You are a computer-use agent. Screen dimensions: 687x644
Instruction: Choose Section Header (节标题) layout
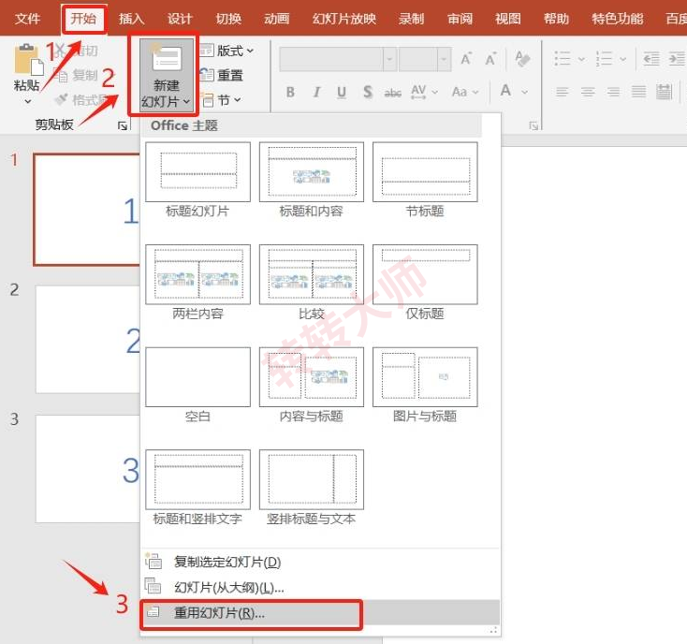(x=425, y=179)
